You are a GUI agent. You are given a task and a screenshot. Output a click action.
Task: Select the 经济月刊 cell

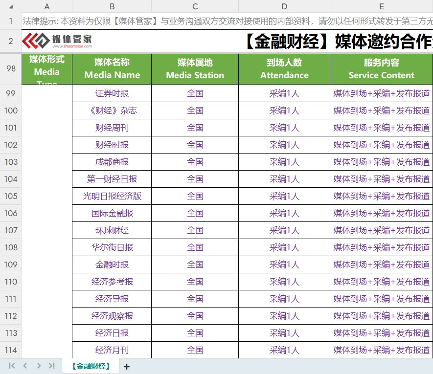pyautogui.click(x=112, y=350)
